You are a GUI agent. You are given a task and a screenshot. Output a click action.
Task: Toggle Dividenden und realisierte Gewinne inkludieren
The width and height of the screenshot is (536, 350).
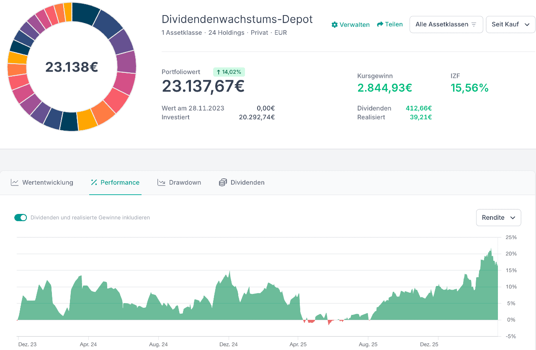pos(21,218)
